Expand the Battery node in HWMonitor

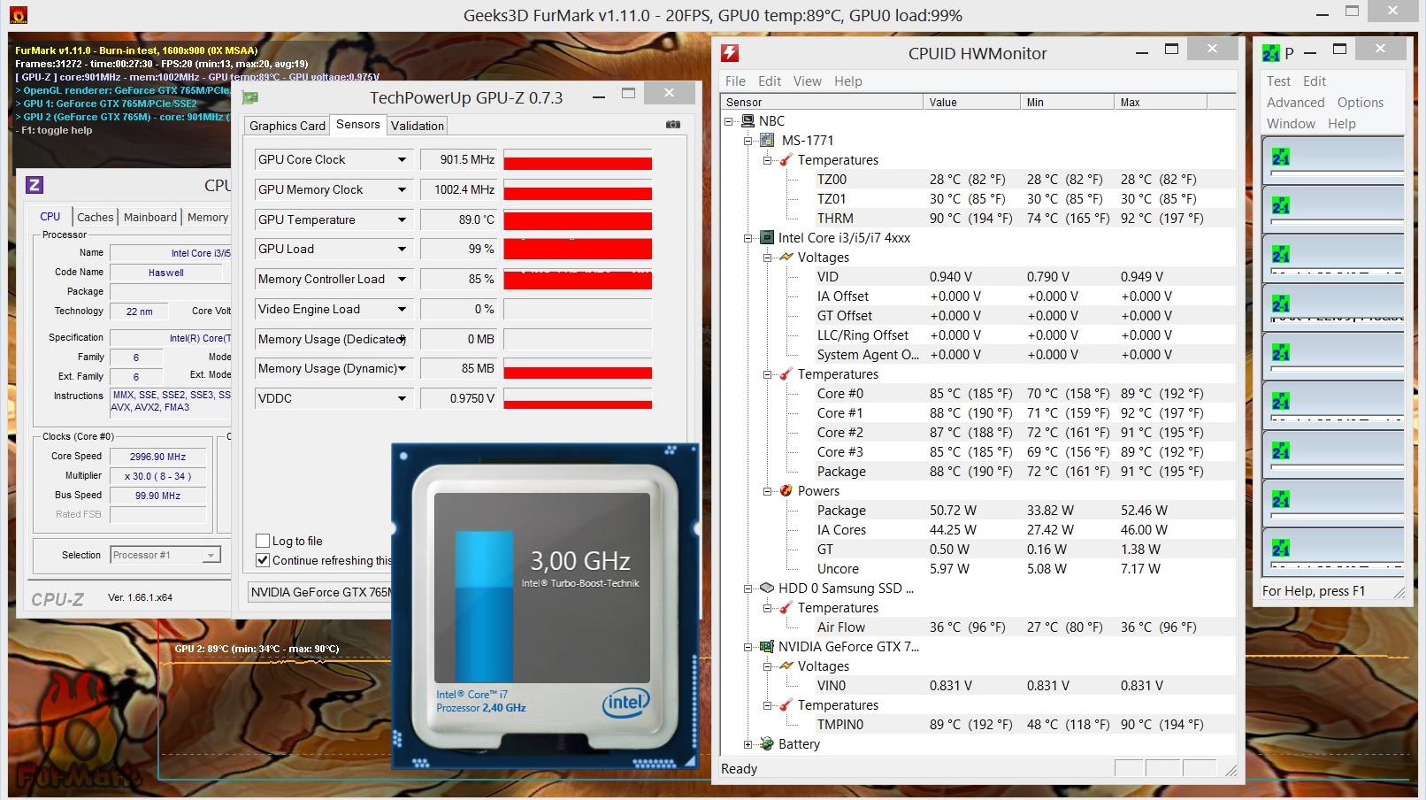tap(748, 744)
